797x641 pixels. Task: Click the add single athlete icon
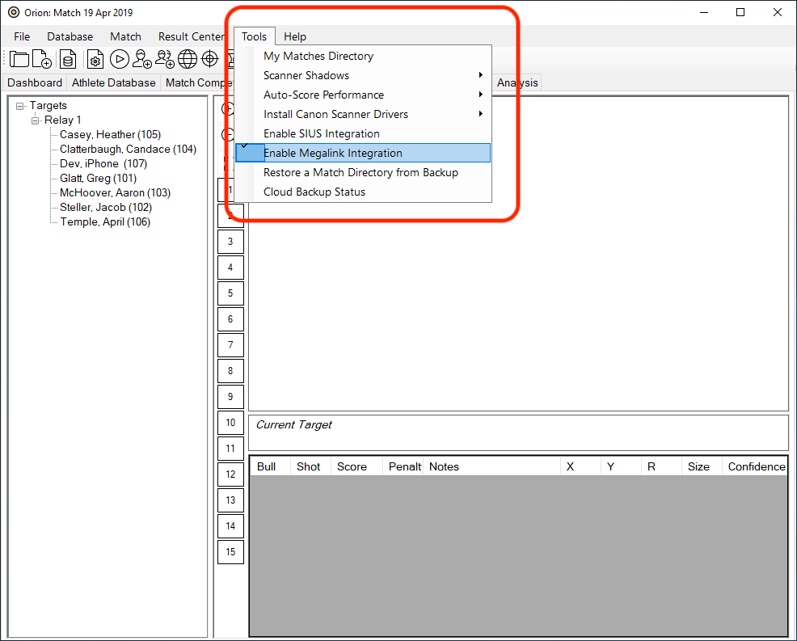point(142,59)
